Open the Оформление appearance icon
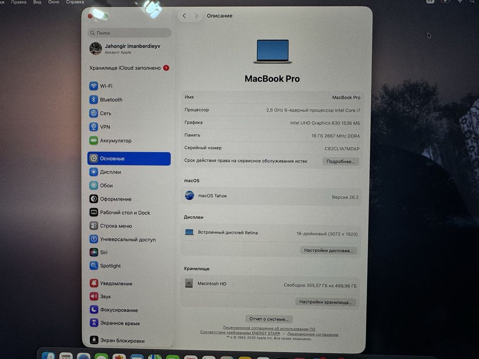 [x=93, y=199]
